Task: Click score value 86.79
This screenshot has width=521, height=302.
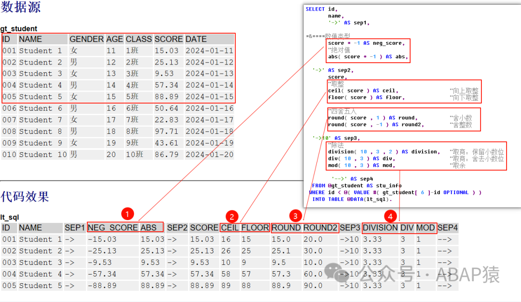Action: click(166, 155)
